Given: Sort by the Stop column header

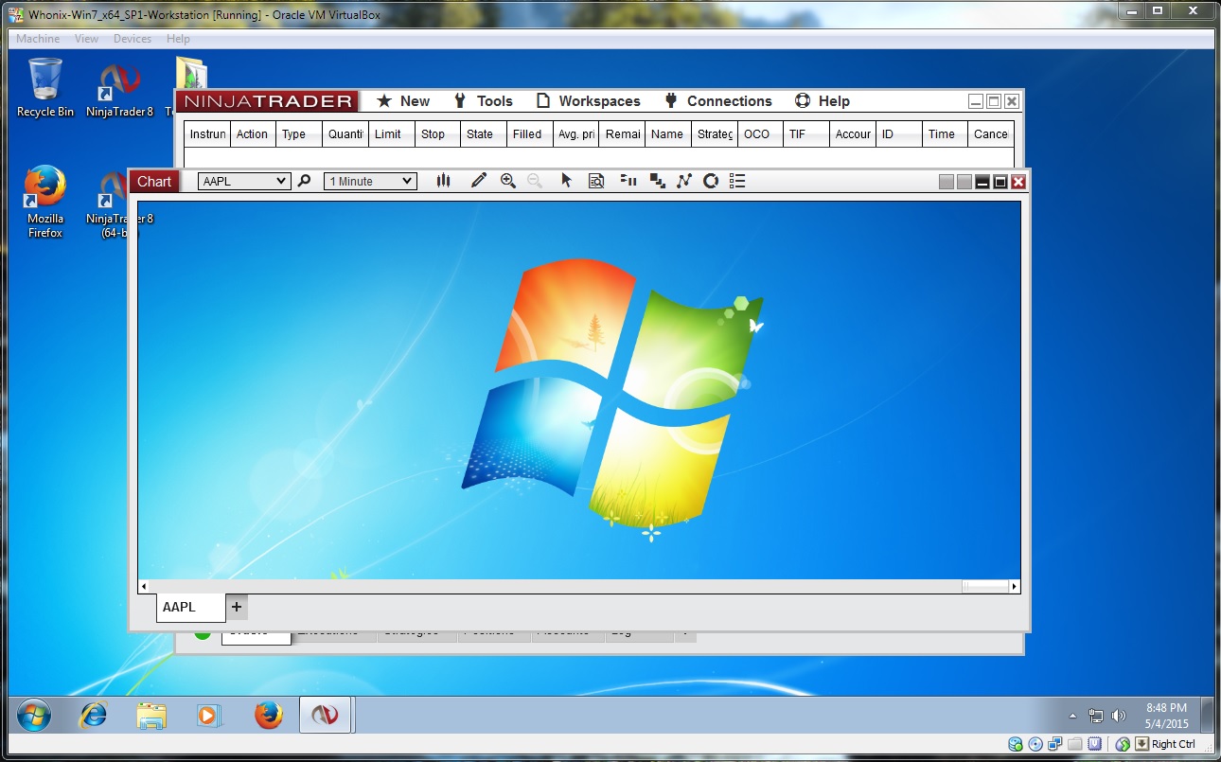Looking at the screenshot, I should pos(437,134).
